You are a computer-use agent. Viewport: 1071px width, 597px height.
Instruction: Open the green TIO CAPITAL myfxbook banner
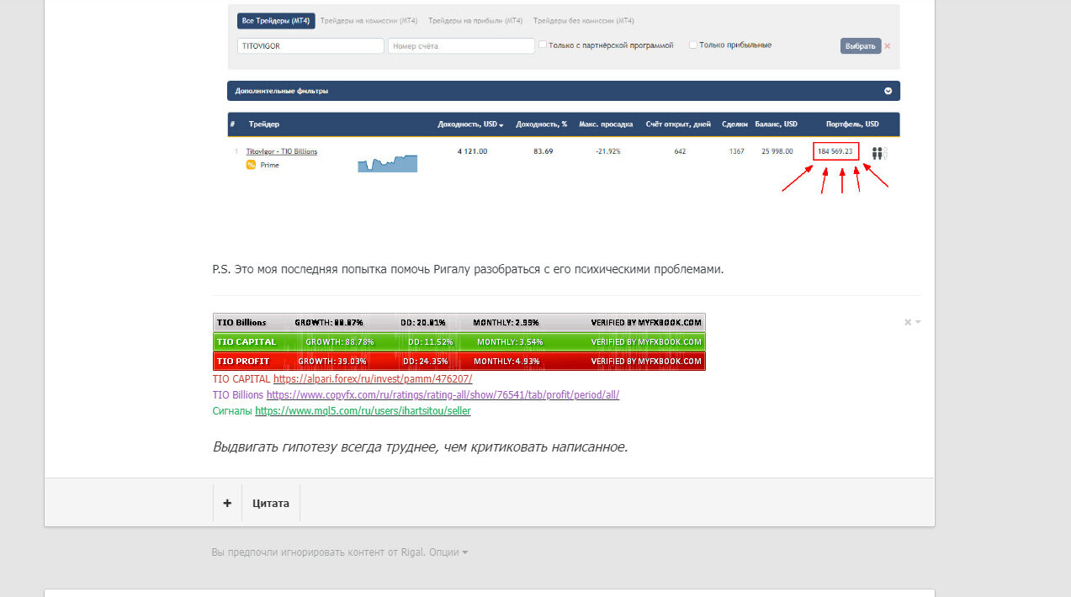(x=459, y=341)
